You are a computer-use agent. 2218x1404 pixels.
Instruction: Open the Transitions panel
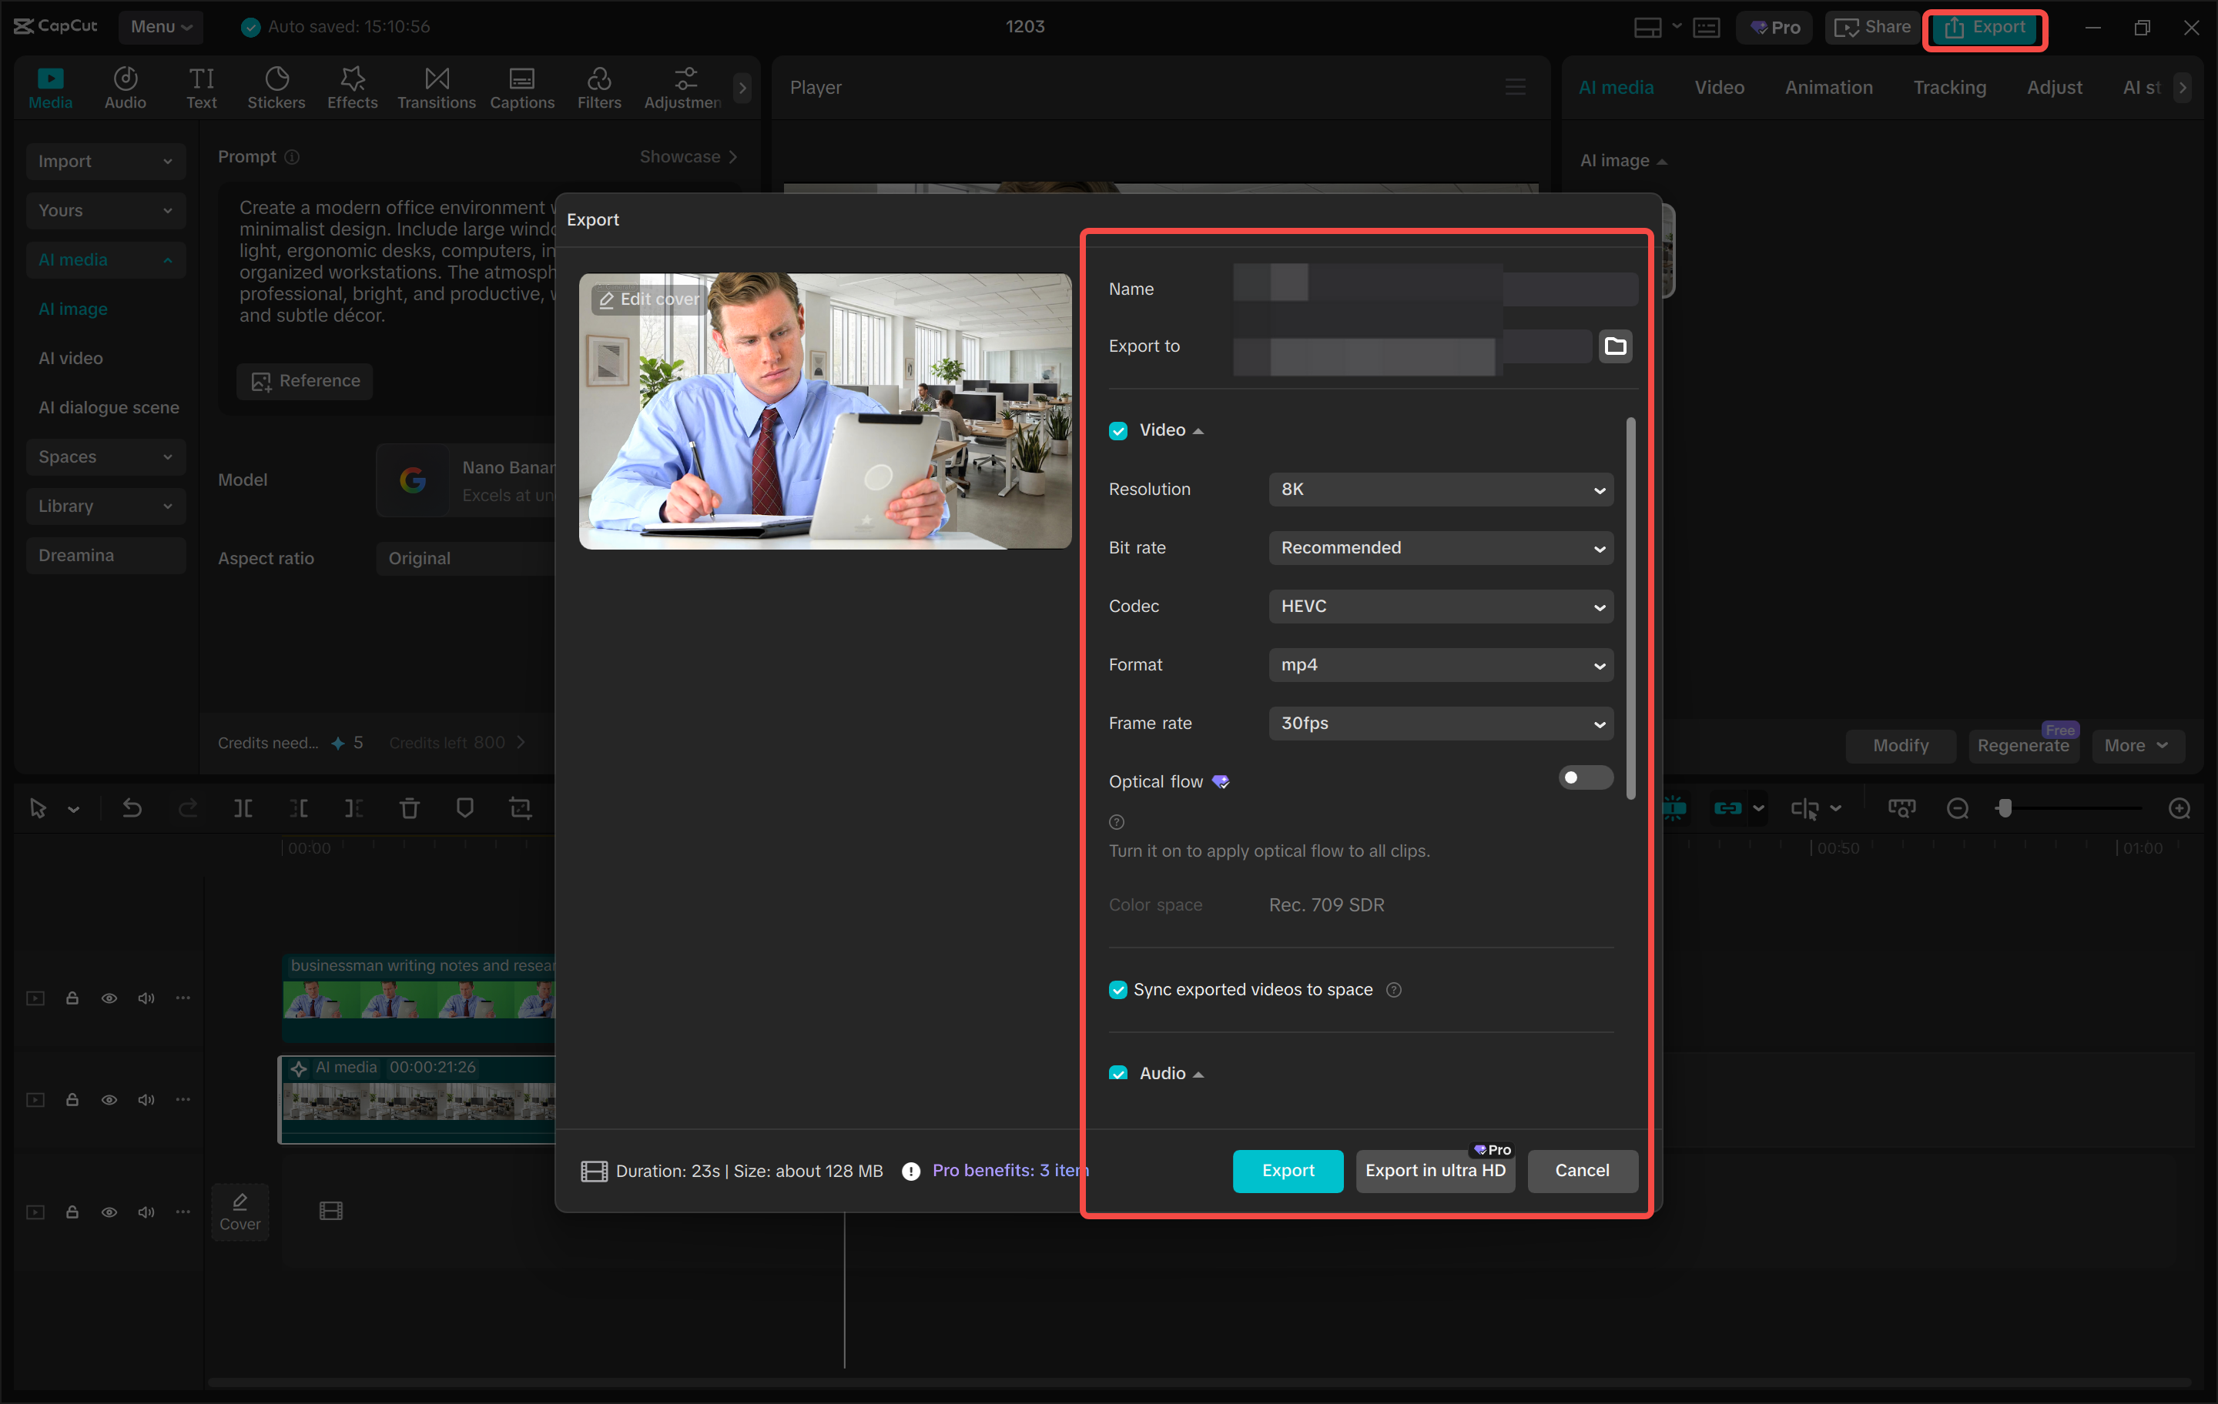tap(436, 86)
